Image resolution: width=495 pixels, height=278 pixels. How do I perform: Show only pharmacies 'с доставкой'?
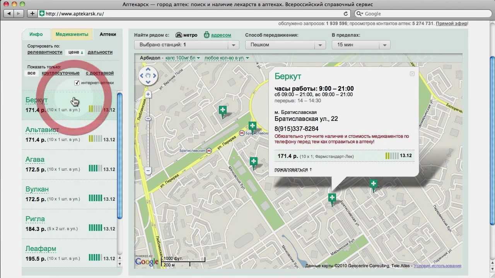click(x=100, y=73)
